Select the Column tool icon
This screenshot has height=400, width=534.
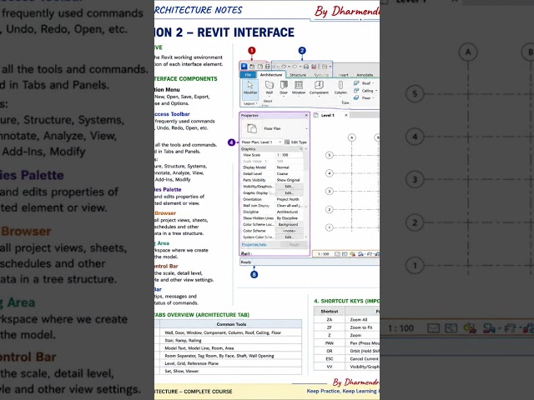(x=340, y=85)
